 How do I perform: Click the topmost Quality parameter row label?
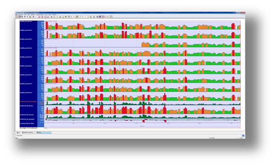26,21
